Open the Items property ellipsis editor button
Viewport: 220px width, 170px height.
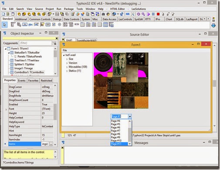(x=51, y=144)
